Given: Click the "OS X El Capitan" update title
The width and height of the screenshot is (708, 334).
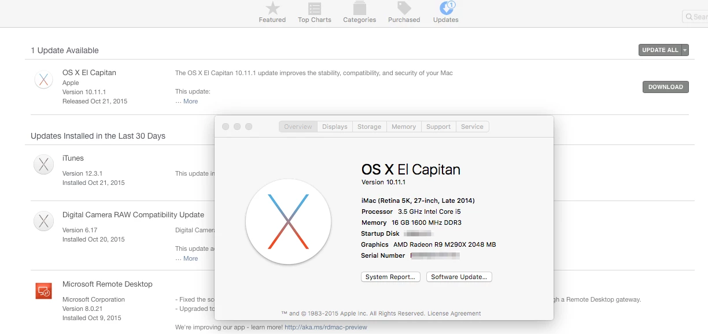Looking at the screenshot, I should point(89,73).
